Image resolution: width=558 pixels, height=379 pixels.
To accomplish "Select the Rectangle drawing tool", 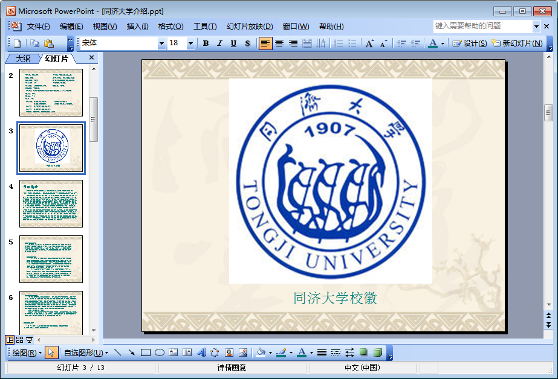I will pos(146,352).
